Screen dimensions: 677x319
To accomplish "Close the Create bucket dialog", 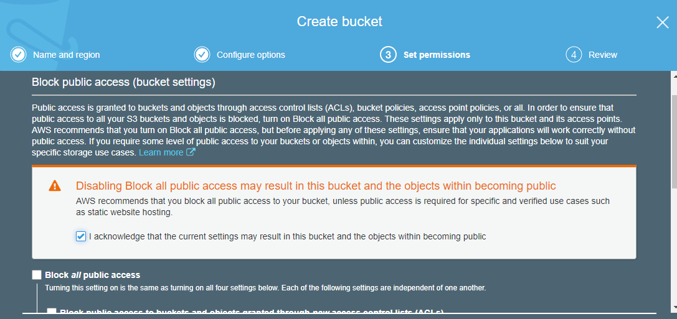I will click(662, 22).
